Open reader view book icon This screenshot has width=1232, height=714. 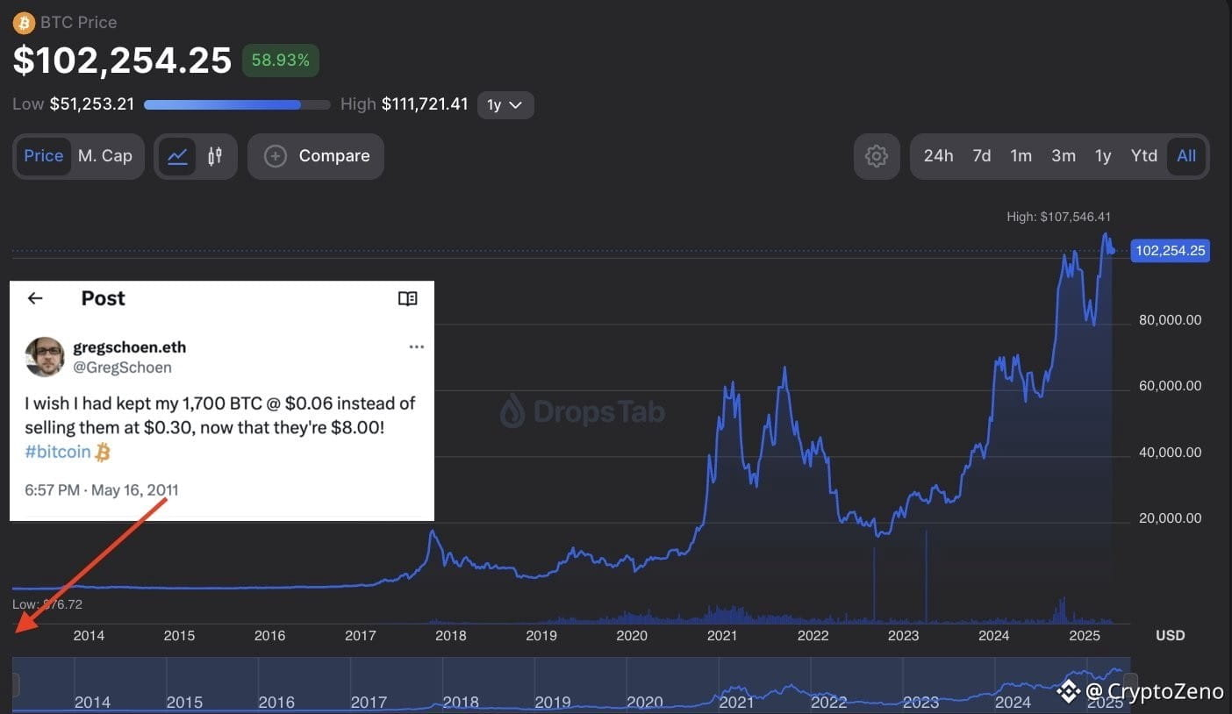pos(407,298)
